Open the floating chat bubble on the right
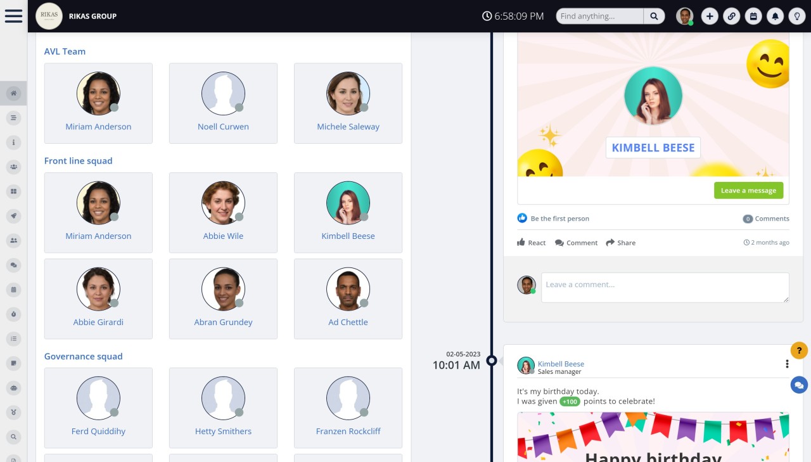Viewport: 811px width, 462px height. (799, 385)
